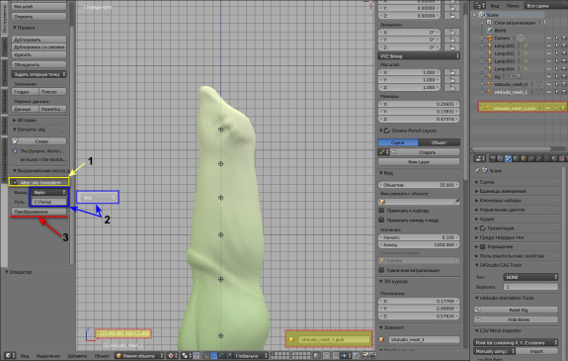Select the s4studio_mesh_0 mesh icon in outliner
This screenshot has height=361, width=568.
(490, 84)
